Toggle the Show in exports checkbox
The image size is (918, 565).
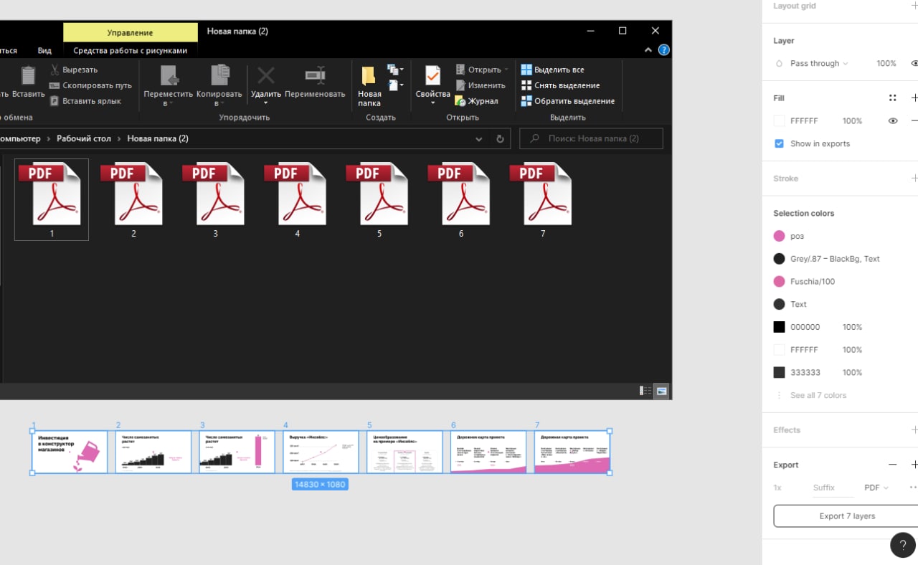[779, 143]
